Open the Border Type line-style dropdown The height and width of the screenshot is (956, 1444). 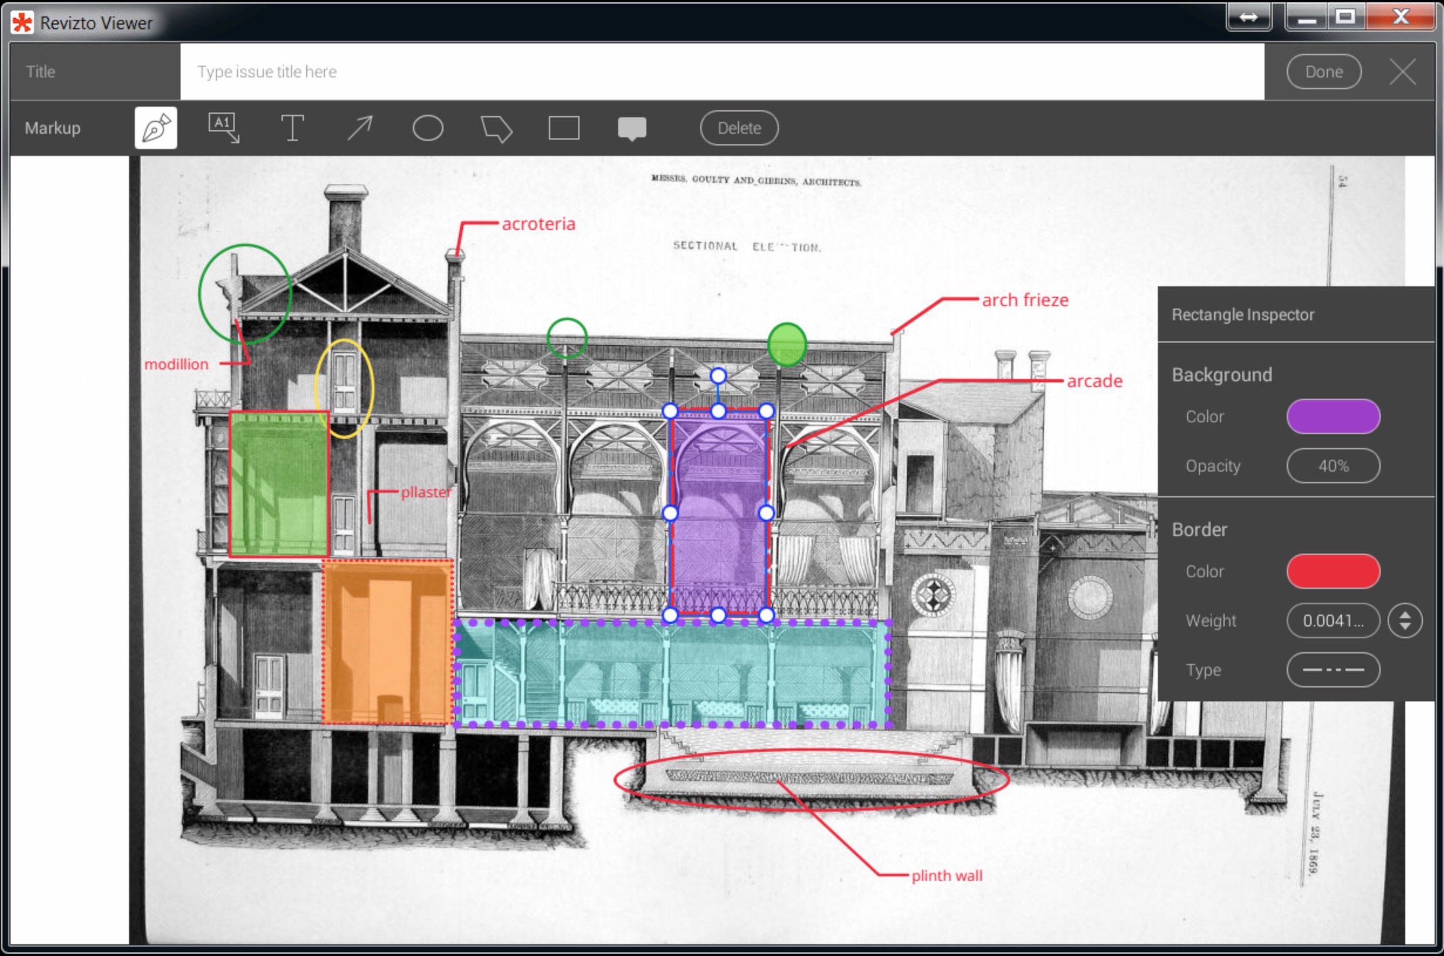(x=1333, y=669)
